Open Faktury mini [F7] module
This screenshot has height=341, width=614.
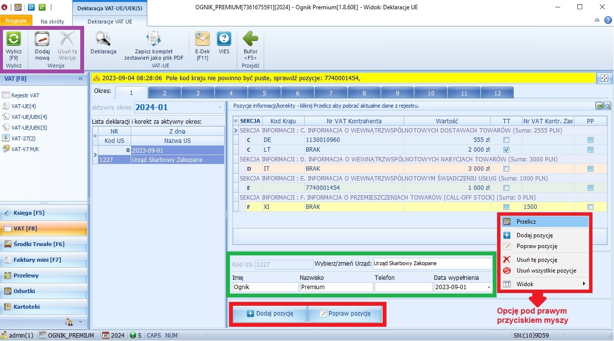point(44,260)
